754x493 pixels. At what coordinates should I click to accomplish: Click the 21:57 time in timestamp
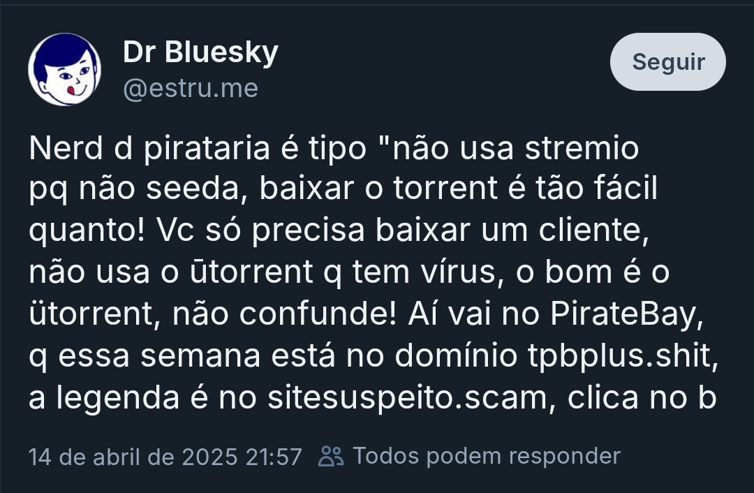point(274,457)
